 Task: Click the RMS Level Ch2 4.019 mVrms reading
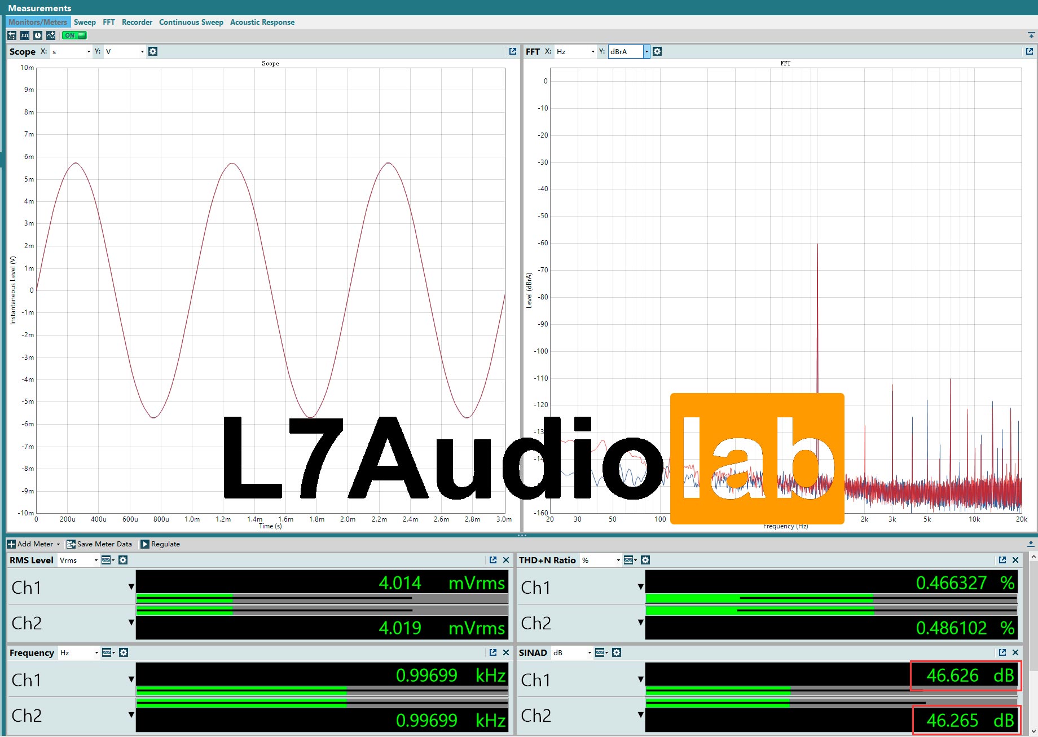coord(442,628)
